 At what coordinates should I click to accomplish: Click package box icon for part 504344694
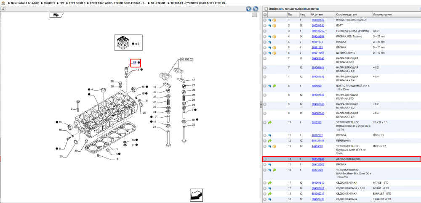274,37
